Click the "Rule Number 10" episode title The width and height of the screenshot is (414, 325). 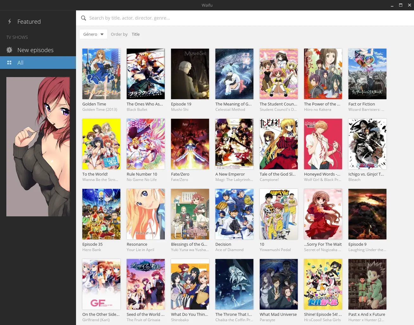[x=142, y=174]
